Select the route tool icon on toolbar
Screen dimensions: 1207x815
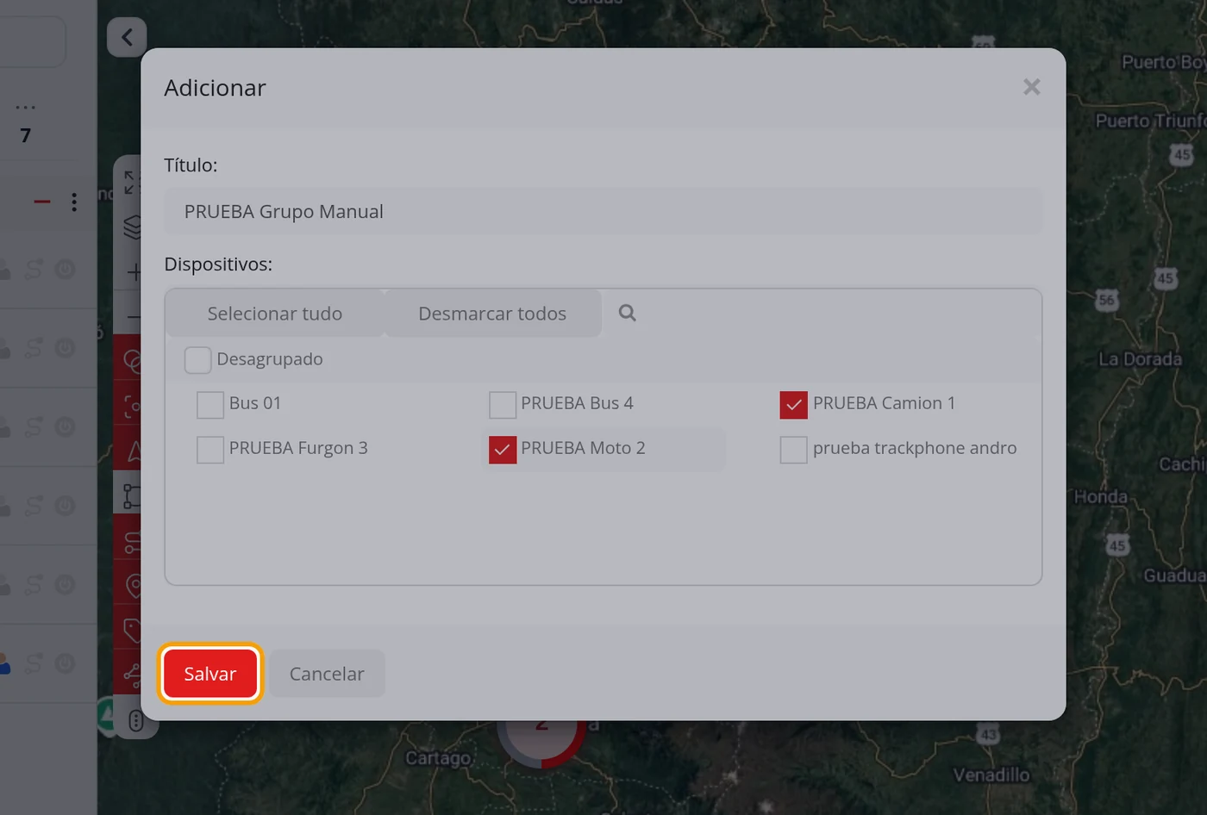[x=133, y=542]
